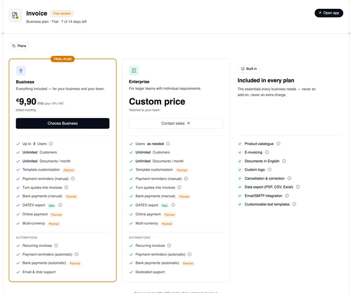
Task: Open info icon next to Custom logo
Action: click(x=270, y=169)
